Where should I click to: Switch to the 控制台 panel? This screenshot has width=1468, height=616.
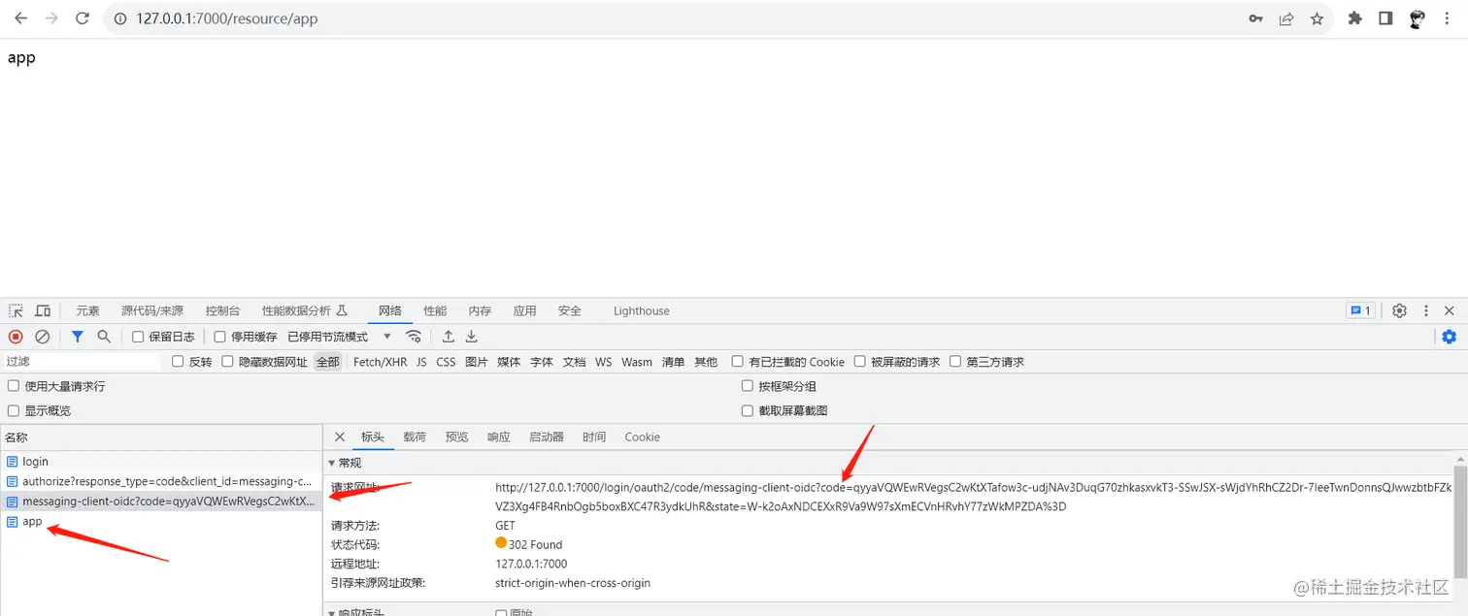[222, 310]
